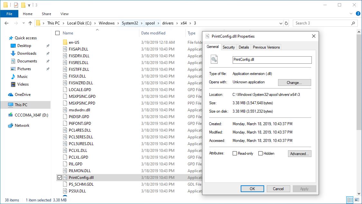
Task: Enable the Read-only attribute
Action: (x=235, y=153)
